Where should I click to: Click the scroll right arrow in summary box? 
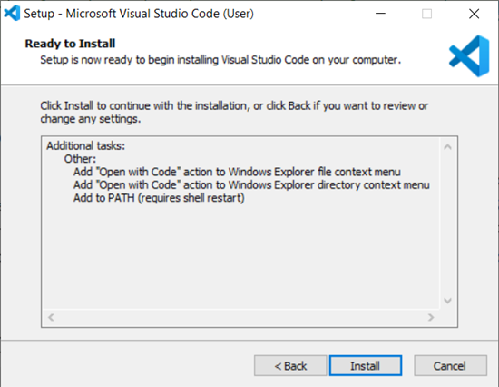[x=431, y=317]
